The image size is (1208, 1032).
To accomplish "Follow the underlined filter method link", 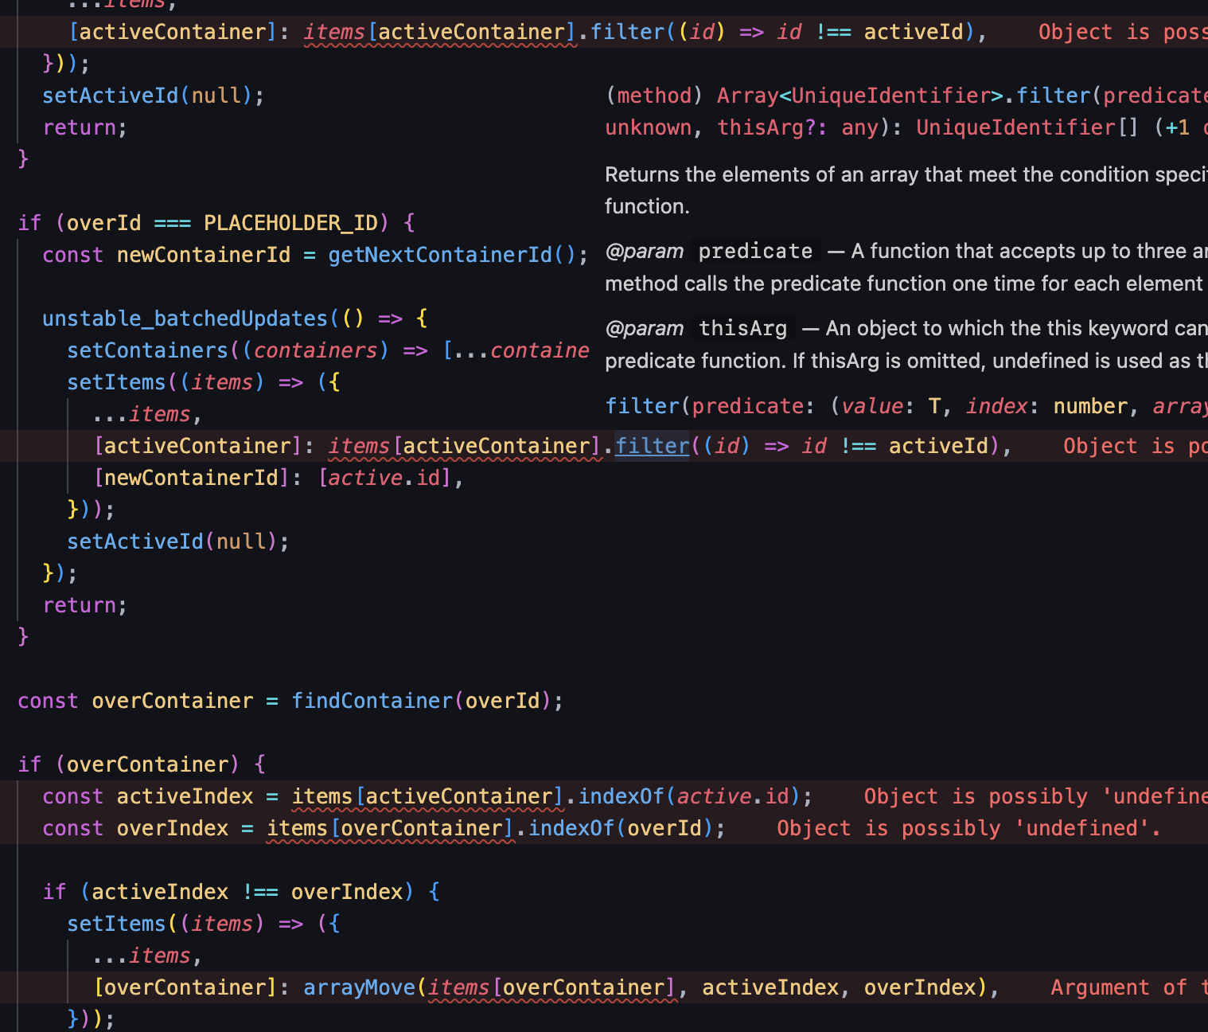I will coord(652,446).
